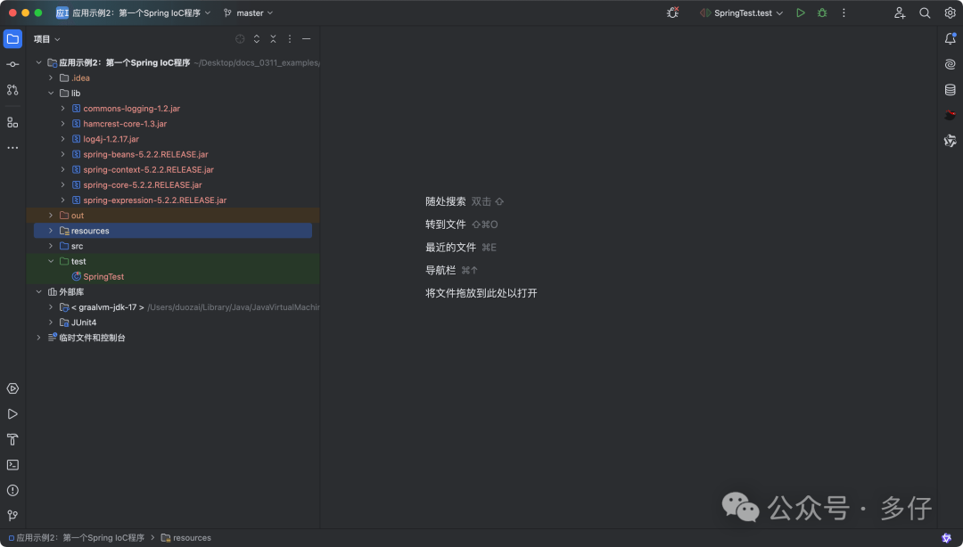Open the SpringTest.test run configuration dropdown
Image resolution: width=963 pixels, height=547 pixels.
pos(742,12)
